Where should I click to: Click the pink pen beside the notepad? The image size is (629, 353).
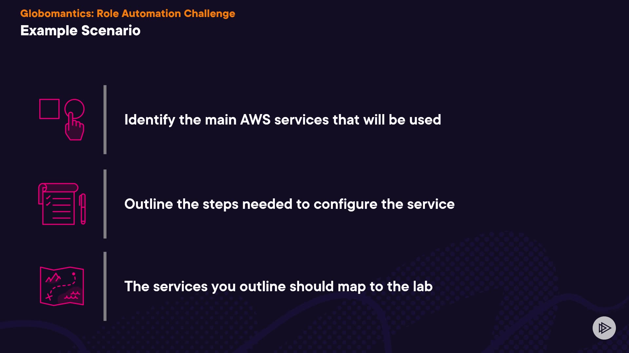tap(83, 209)
